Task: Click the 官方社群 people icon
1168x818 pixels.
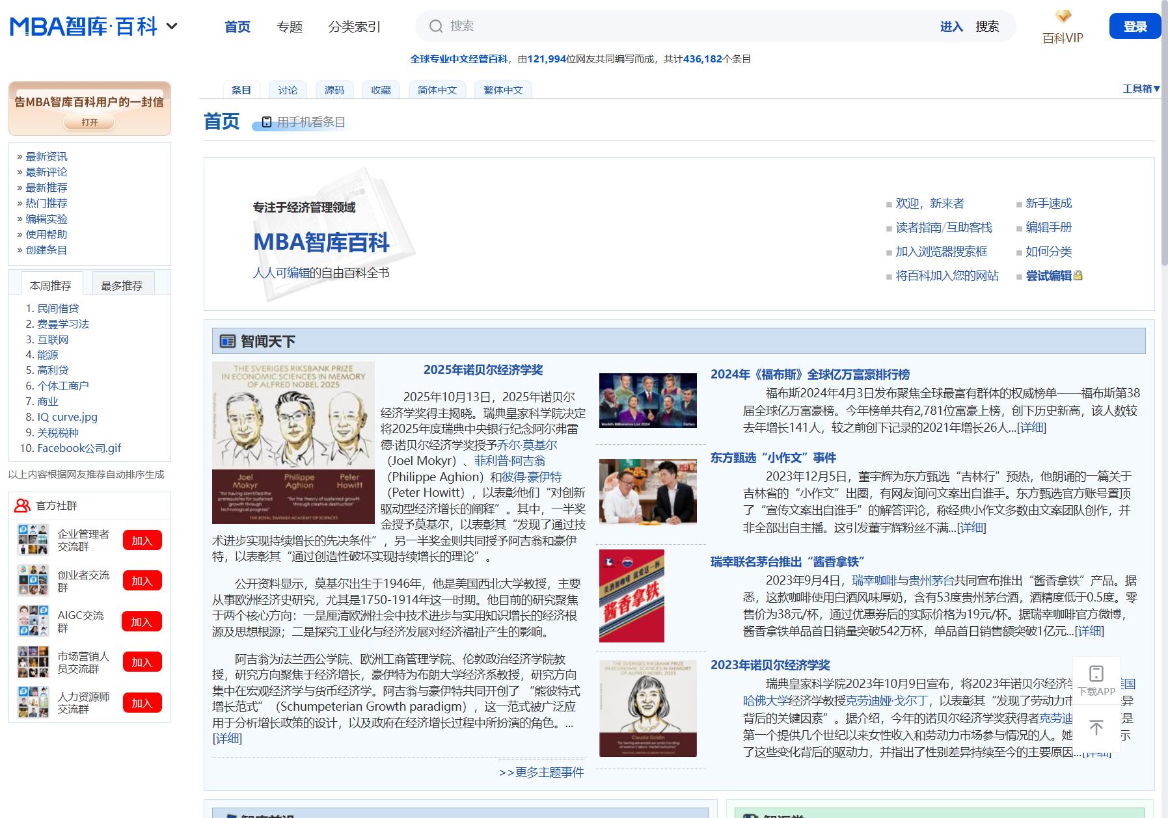Action: click(23, 505)
